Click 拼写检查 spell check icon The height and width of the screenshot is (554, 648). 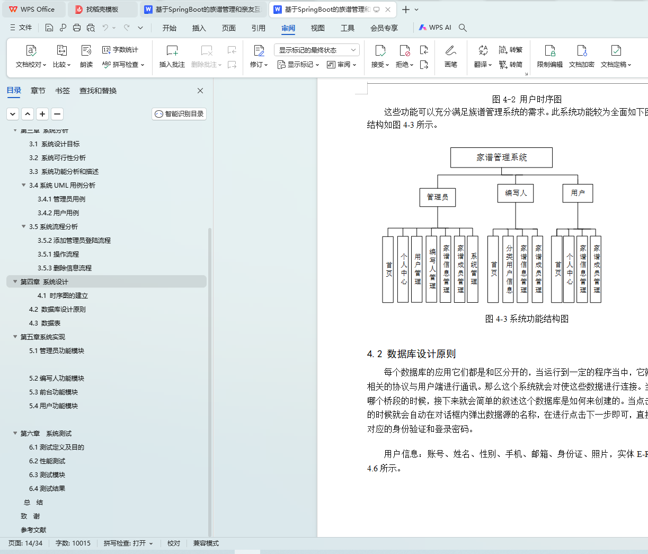[x=106, y=65]
